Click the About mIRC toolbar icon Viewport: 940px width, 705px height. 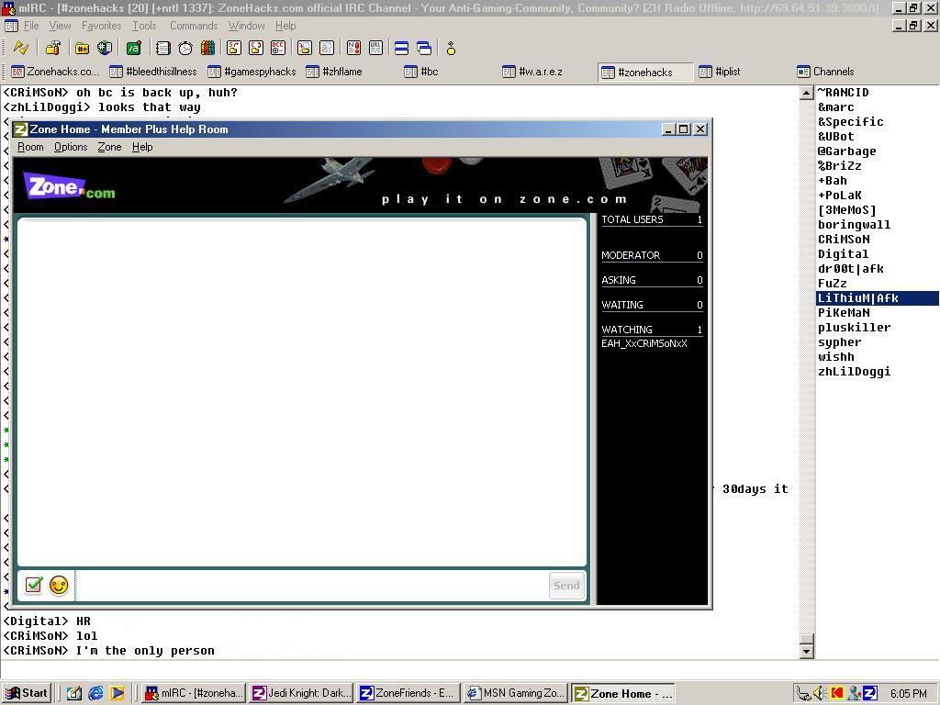pyautogui.click(x=451, y=48)
